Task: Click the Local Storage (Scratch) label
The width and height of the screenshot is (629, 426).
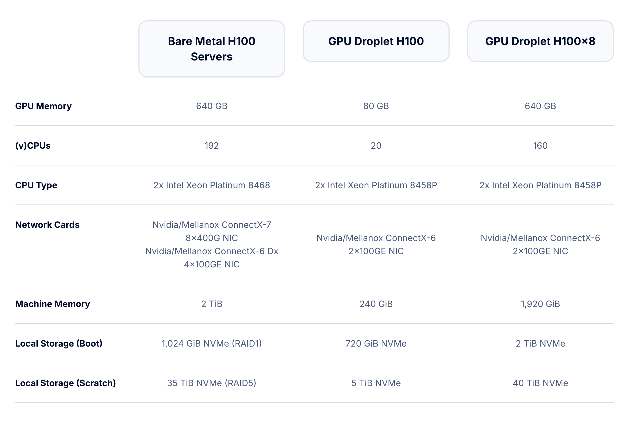Action: 65,383
